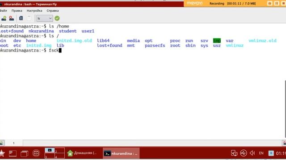This screenshot has width=286, height=160.
Task: Click 'media' in the ls output
Action: pos(133,40)
